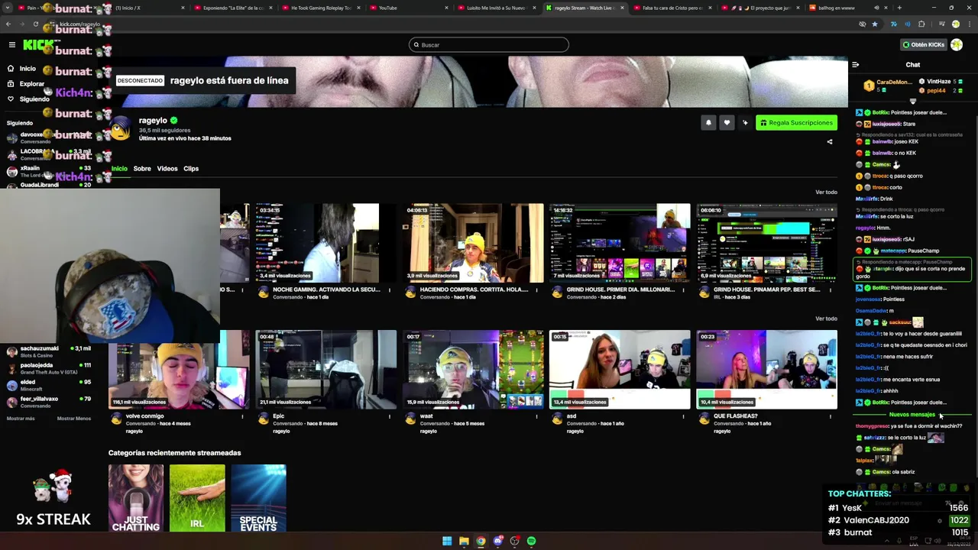The height and width of the screenshot is (550, 978).
Task: Open options menu for waat clip
Action: click(536, 416)
